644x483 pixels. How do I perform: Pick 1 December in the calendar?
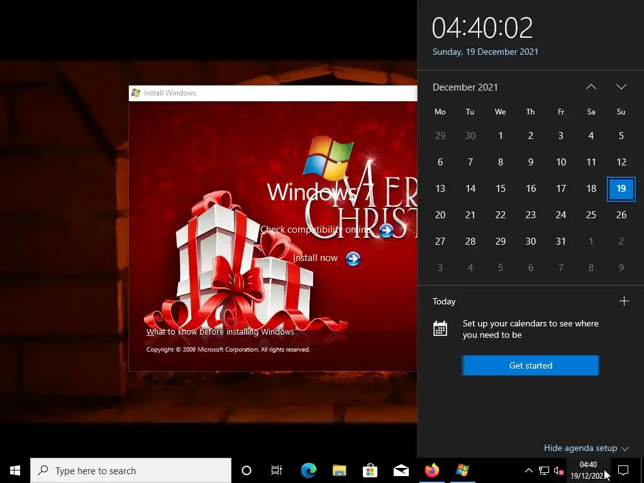pyautogui.click(x=500, y=136)
